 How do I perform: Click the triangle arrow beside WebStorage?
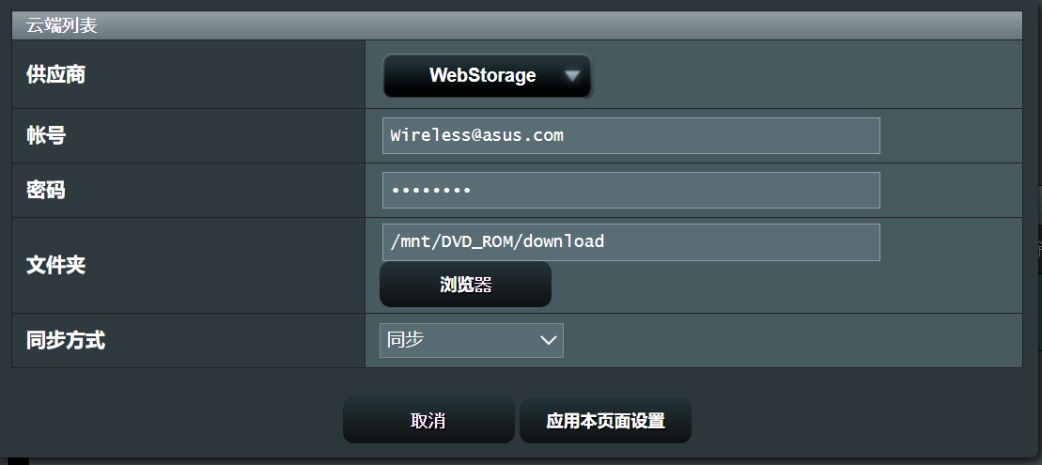coord(572,76)
